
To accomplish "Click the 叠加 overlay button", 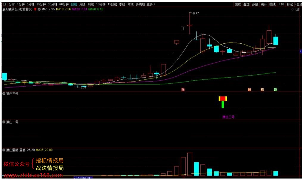I will (x=246, y=4).
